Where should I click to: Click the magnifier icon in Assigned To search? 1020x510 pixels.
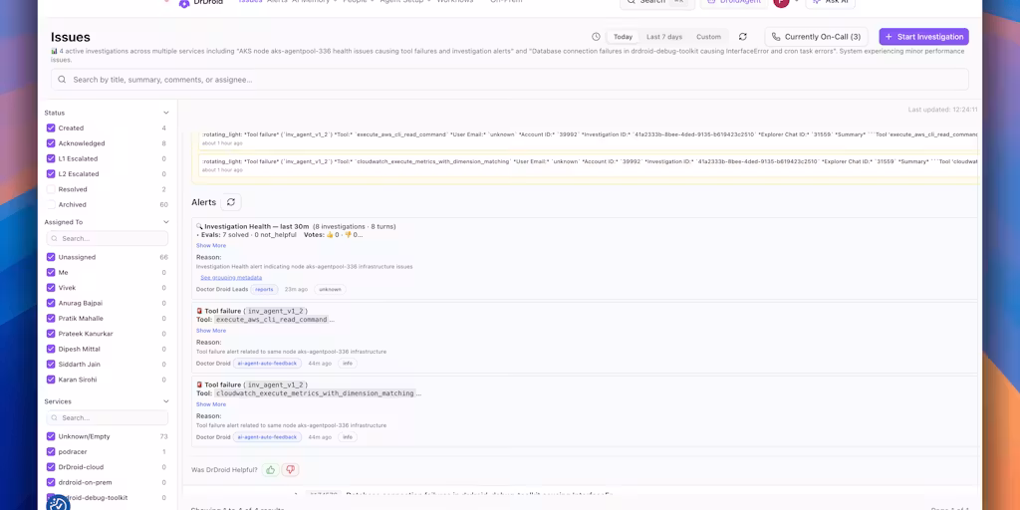tap(55, 239)
